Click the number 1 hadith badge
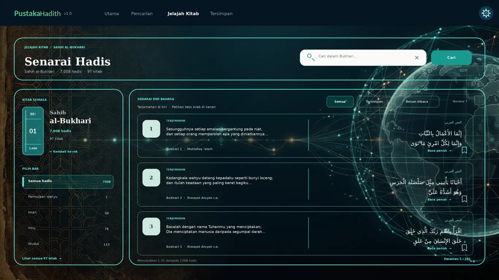Image resolution: width=499 pixels, height=280 pixels. pyautogui.click(x=151, y=129)
